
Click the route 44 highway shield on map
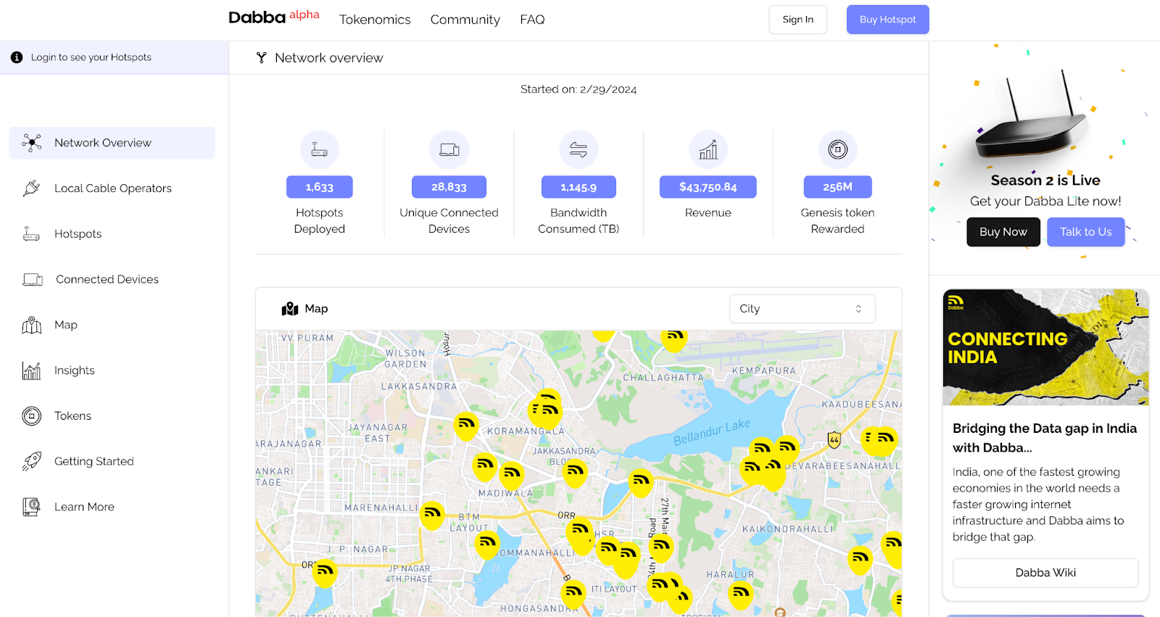(834, 439)
